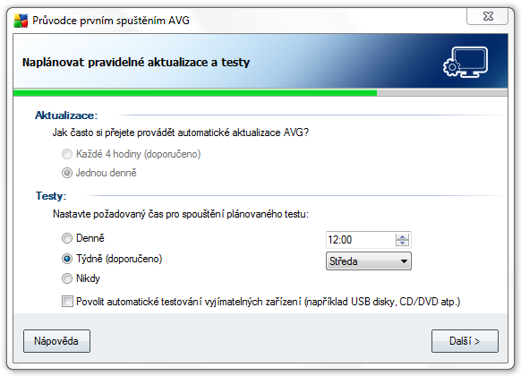
Task: Increase the time with the up spinner arrow
Action: coord(402,236)
